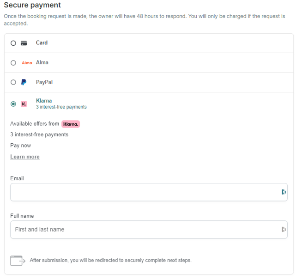296x280 pixels.
Task: Open the autofill icon in Full name field
Action: click(284, 229)
